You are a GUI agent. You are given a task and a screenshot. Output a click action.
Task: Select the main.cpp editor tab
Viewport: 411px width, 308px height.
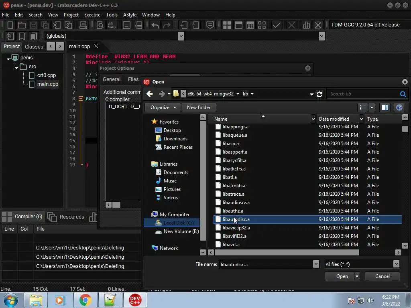coord(79,47)
